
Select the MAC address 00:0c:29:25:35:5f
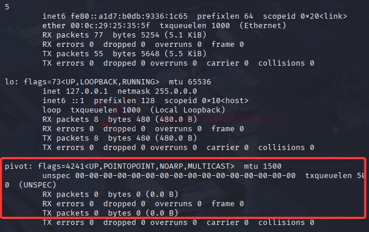(x=110, y=26)
